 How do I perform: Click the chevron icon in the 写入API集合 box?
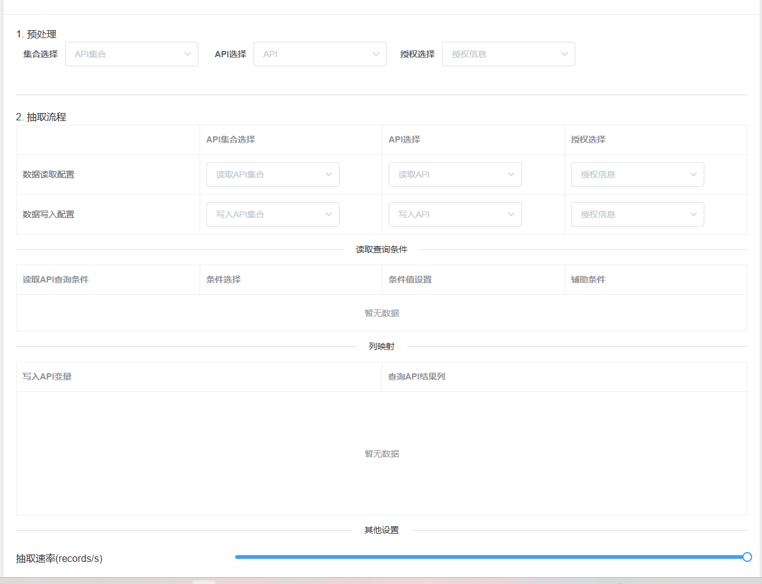coord(329,214)
